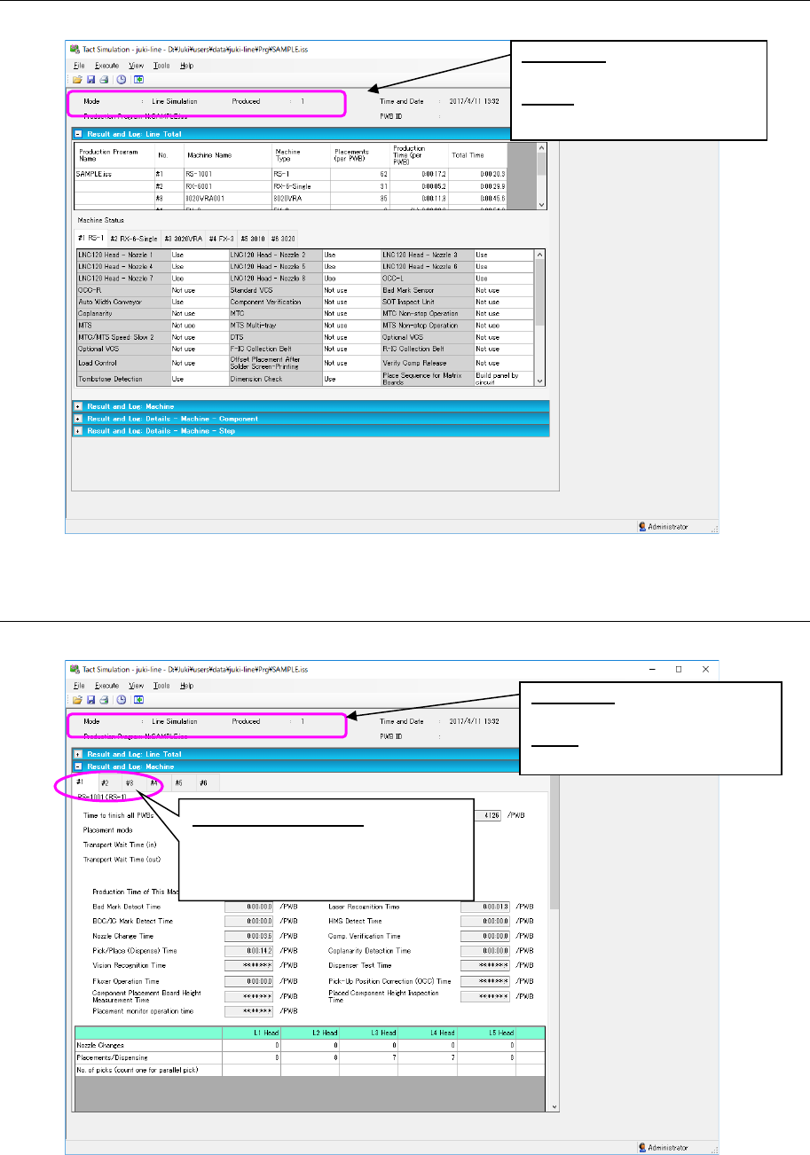Click Open file icon in Bad Mark Detect window

tap(77, 699)
